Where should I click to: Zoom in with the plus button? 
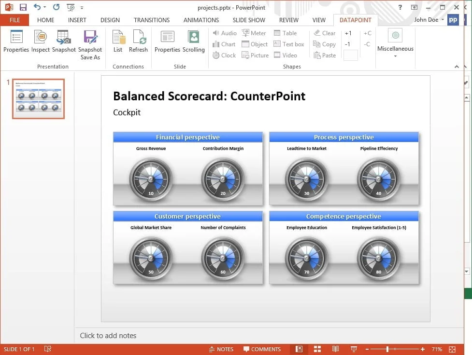click(423, 349)
